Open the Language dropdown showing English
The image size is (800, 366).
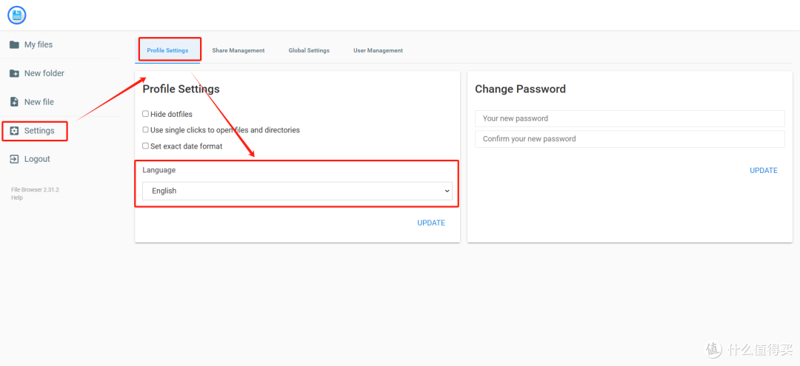point(297,191)
